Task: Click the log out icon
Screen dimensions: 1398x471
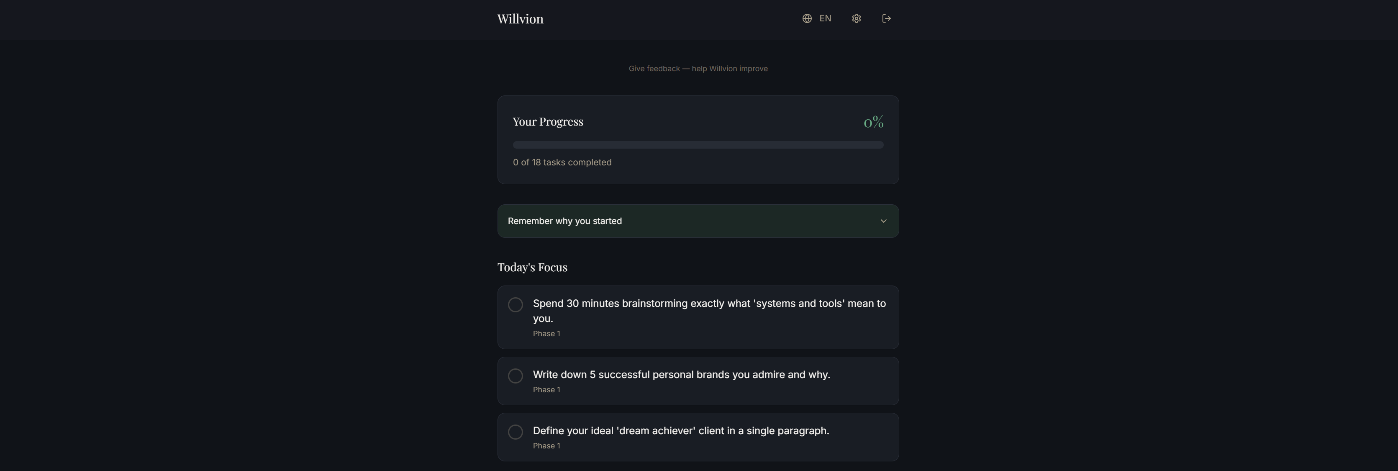Action: point(886,18)
